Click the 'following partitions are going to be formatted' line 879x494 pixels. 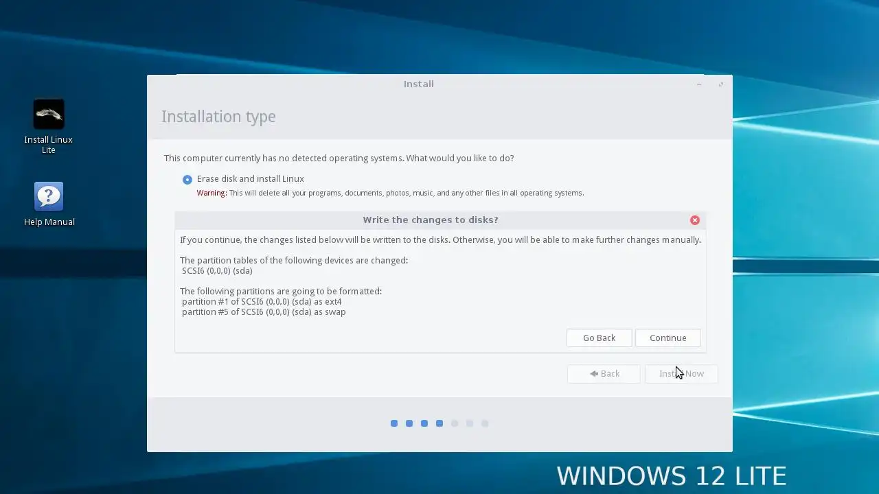coord(281,292)
